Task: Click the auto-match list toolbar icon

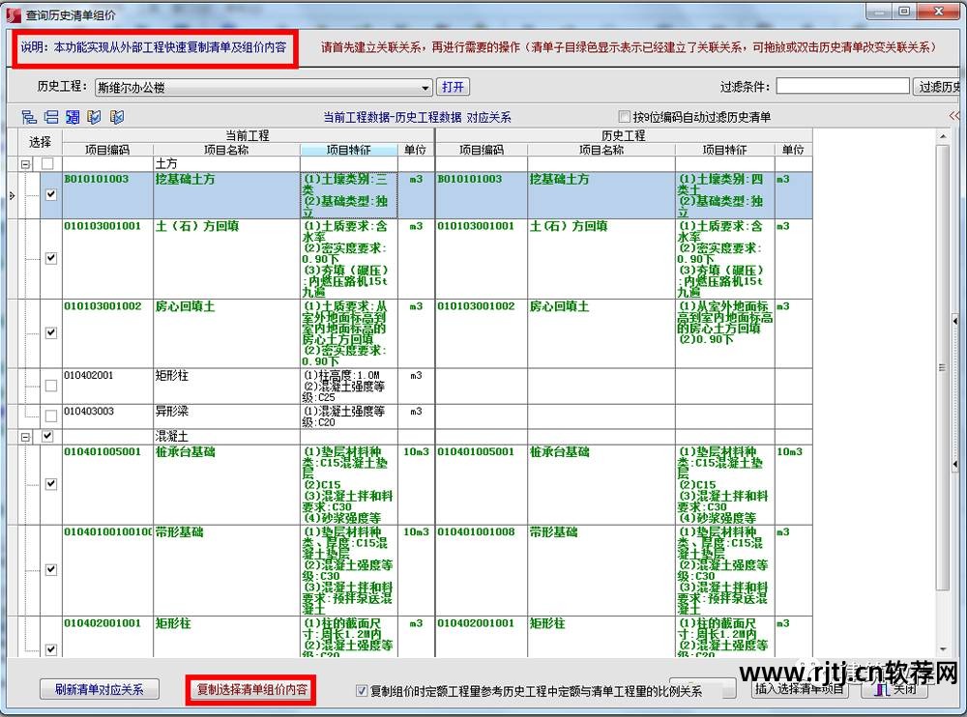Action: (73, 116)
